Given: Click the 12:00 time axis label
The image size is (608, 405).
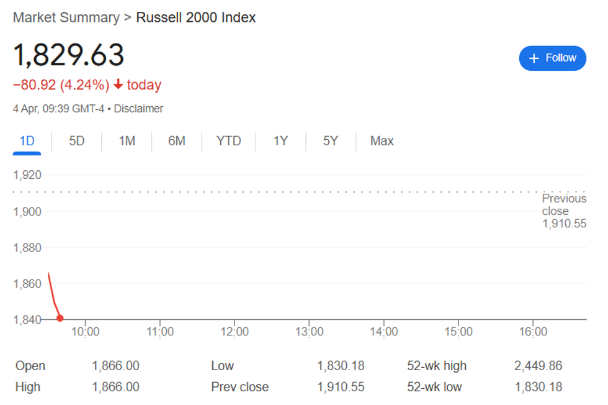Looking at the screenshot, I should click(235, 332).
